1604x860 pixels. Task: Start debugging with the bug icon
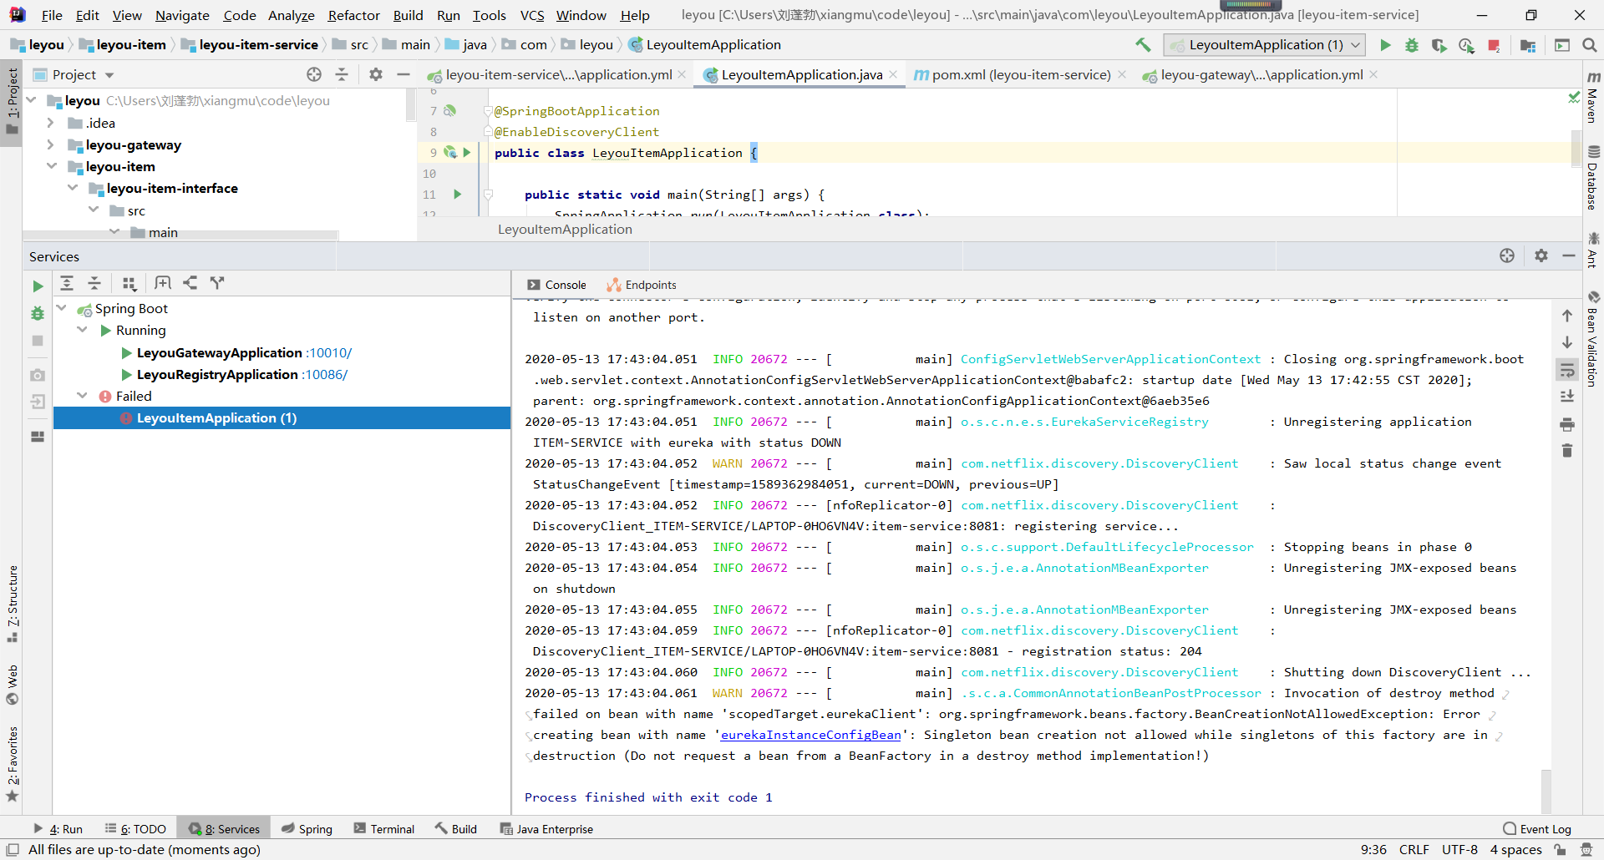tap(1412, 45)
